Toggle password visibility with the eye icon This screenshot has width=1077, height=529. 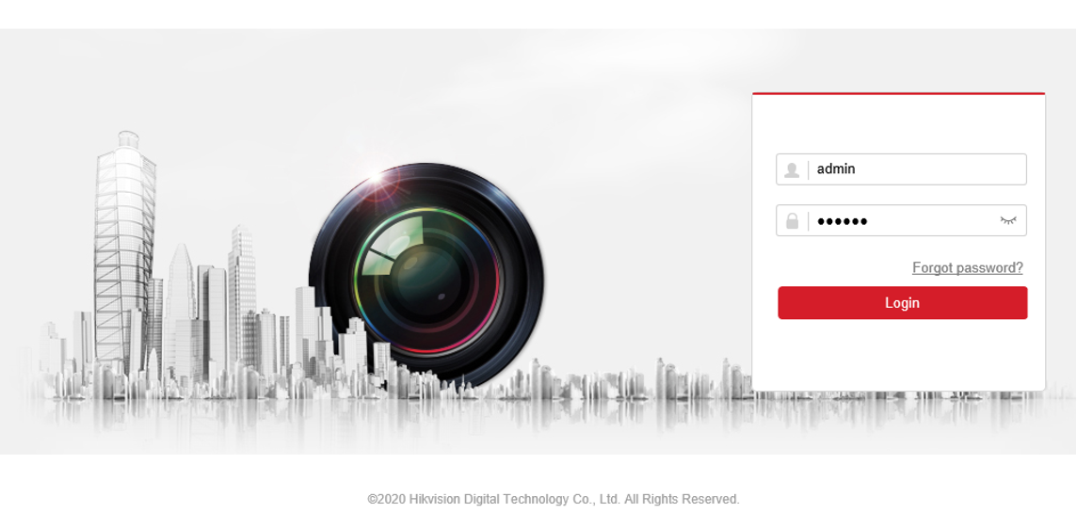(1007, 220)
